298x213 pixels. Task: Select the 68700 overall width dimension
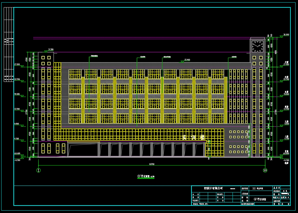152,164
